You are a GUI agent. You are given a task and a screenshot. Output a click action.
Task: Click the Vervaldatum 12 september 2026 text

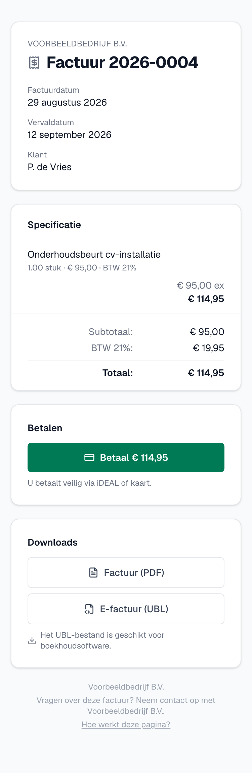70,135
